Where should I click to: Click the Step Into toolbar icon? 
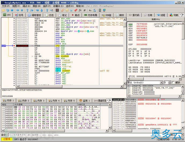coord(27,10)
